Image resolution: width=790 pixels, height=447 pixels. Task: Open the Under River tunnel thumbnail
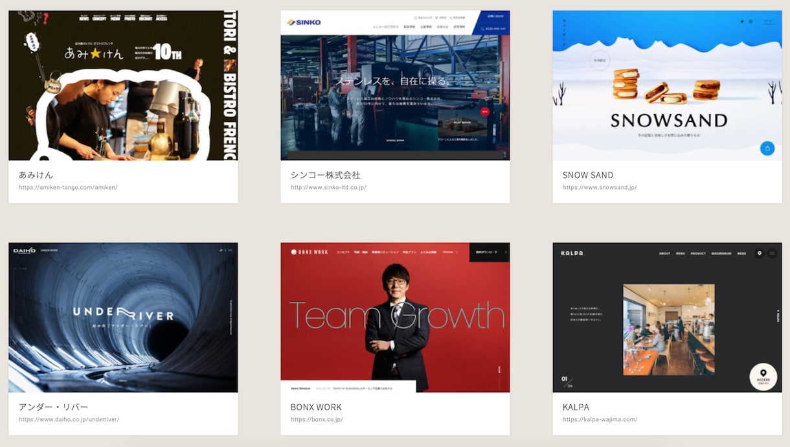[x=123, y=317]
